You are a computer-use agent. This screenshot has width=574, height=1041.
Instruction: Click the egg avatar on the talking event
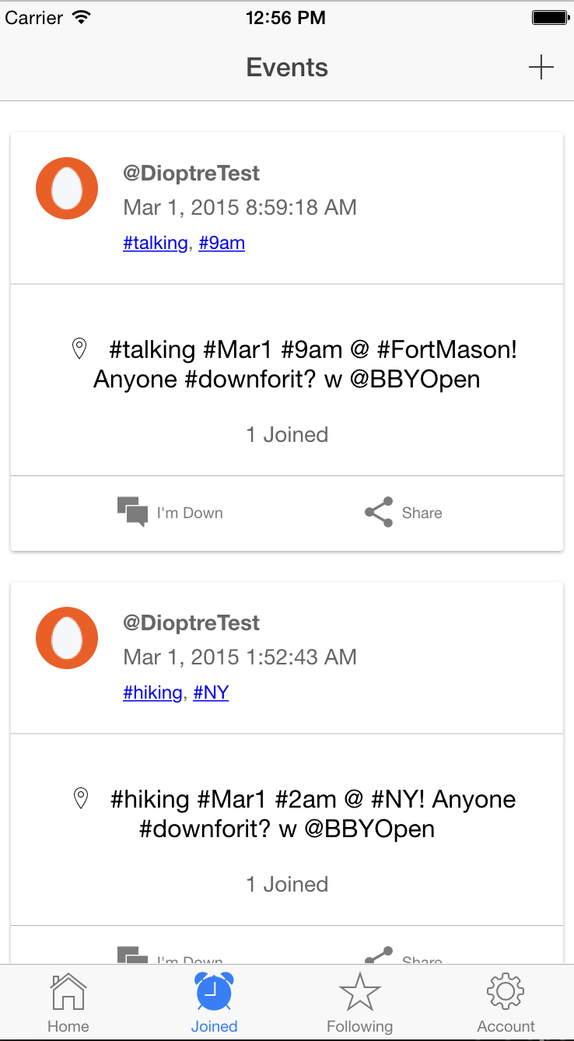pyautogui.click(x=67, y=188)
